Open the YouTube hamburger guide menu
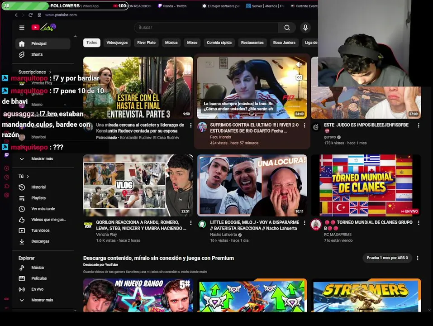Image resolution: width=433 pixels, height=326 pixels. tap(22, 27)
